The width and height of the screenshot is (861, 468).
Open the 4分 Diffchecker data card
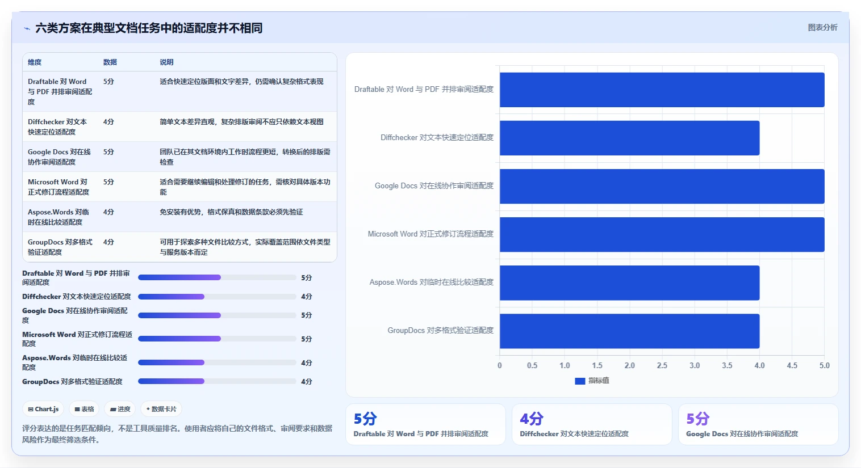(x=592, y=424)
